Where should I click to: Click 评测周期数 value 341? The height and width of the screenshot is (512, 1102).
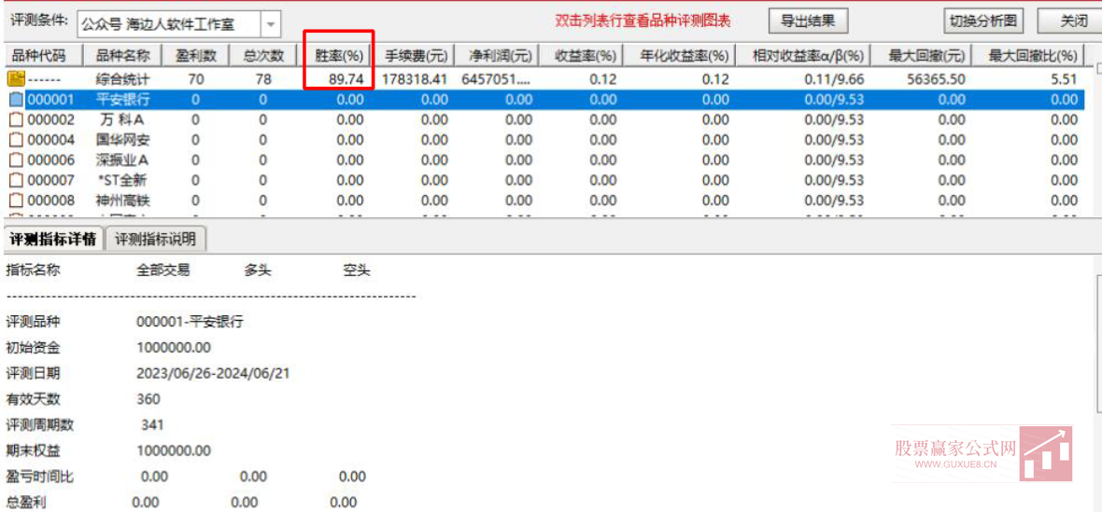pyautogui.click(x=153, y=425)
